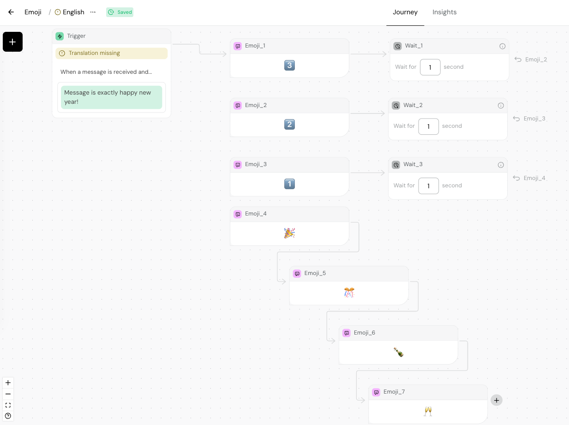
Task: Follow the Emoji_4 jump link
Action: (529, 178)
